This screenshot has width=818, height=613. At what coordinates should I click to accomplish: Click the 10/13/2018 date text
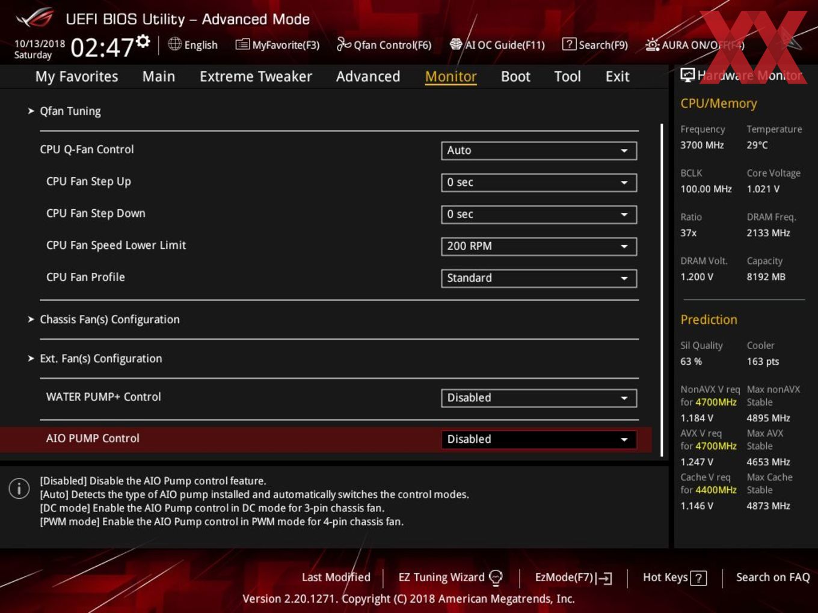coord(40,44)
